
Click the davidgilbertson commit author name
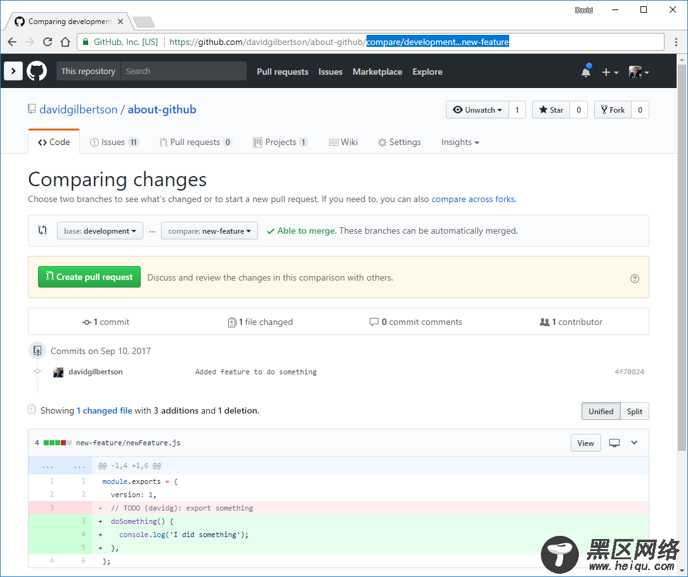pos(96,372)
